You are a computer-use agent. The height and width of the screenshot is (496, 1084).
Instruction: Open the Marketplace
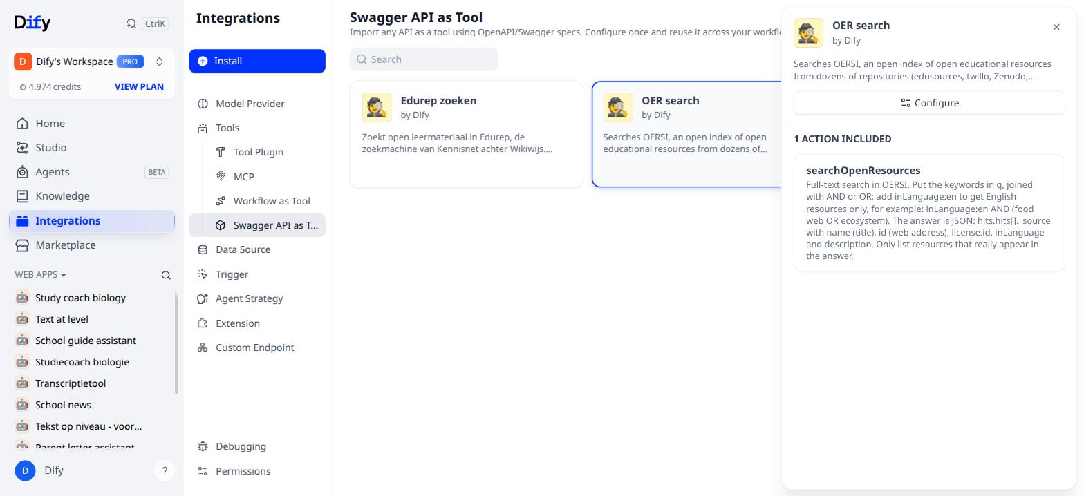[92, 245]
